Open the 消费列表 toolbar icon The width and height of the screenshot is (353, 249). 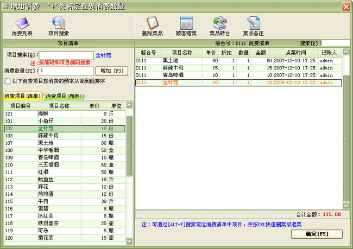click(x=22, y=24)
